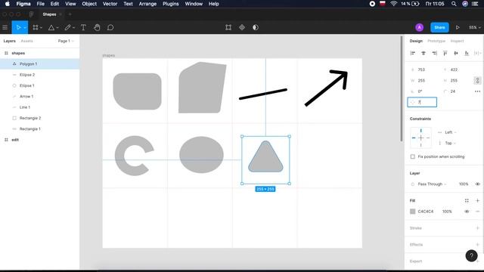Select the Text tool
This screenshot has height=272, width=484.
[83, 27]
